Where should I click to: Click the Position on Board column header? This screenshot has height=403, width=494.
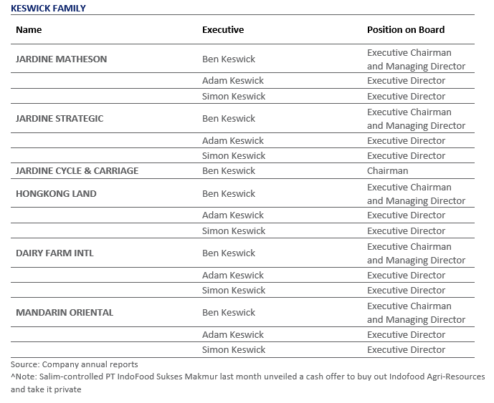pyautogui.click(x=406, y=29)
